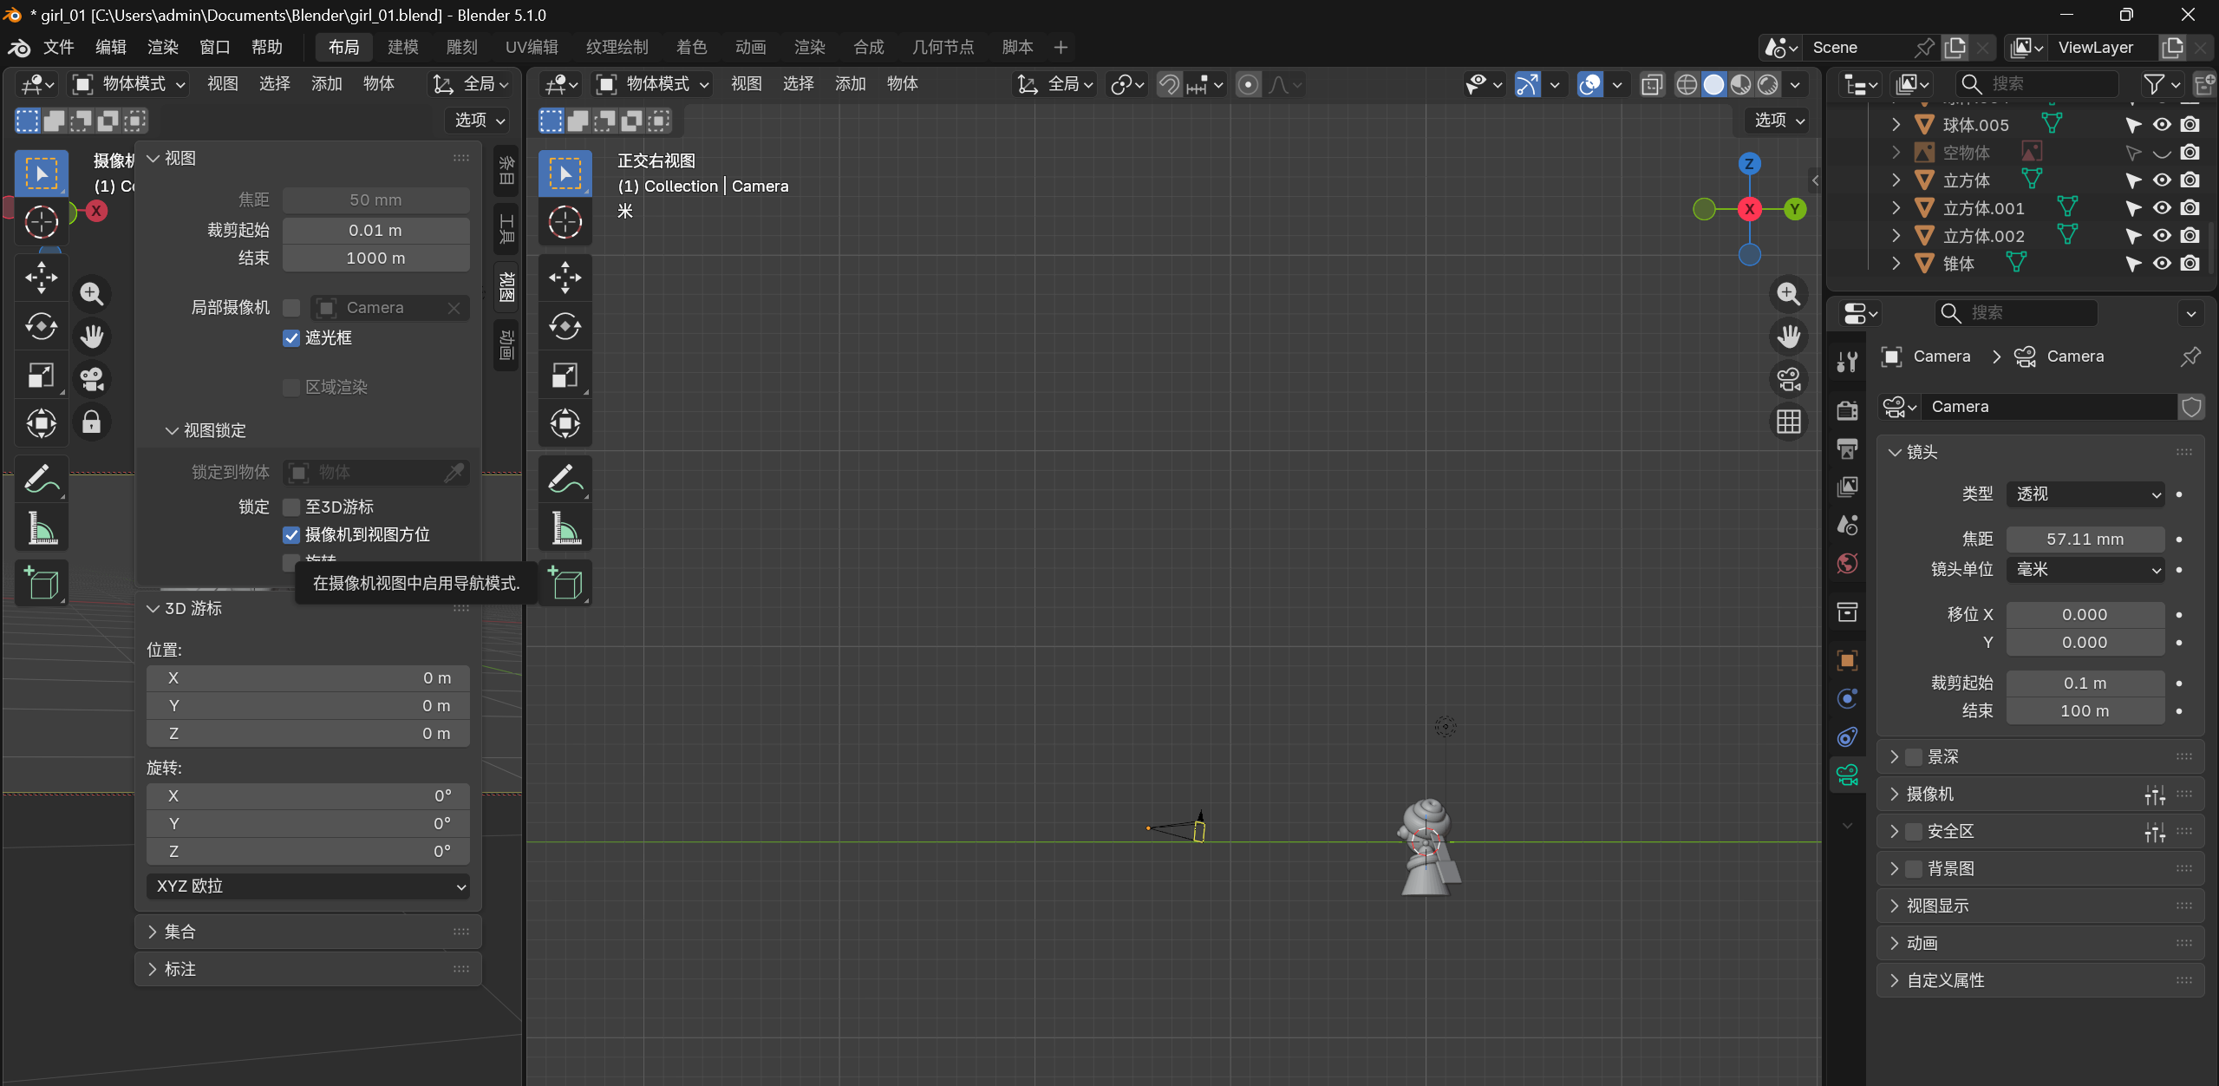Open the Render properties tab icon
Image resolution: width=2219 pixels, height=1086 pixels.
click(x=1847, y=410)
